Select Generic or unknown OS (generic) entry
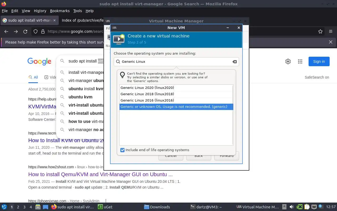Screen dimensions: 337x211 click(176, 107)
